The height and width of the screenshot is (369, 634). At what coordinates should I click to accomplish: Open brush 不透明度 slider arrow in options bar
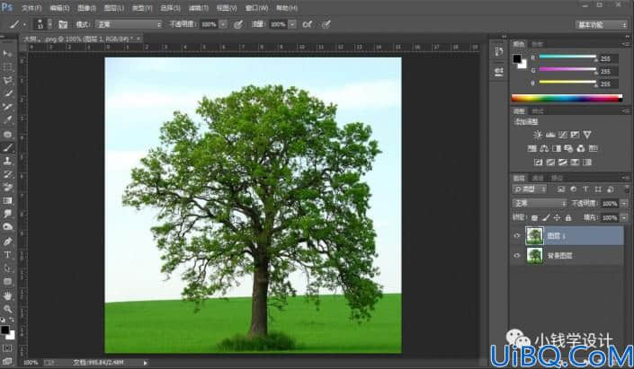223,24
